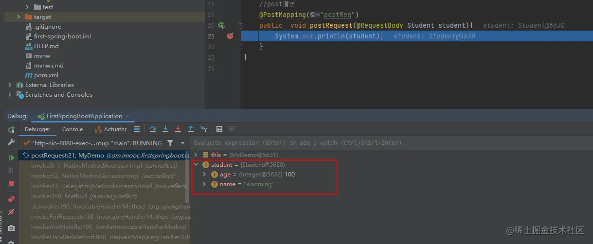Expand the 'this' variable node
This screenshot has width=593, height=244.
point(196,155)
